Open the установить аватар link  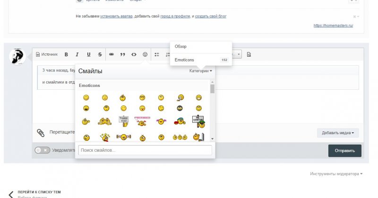116,16
